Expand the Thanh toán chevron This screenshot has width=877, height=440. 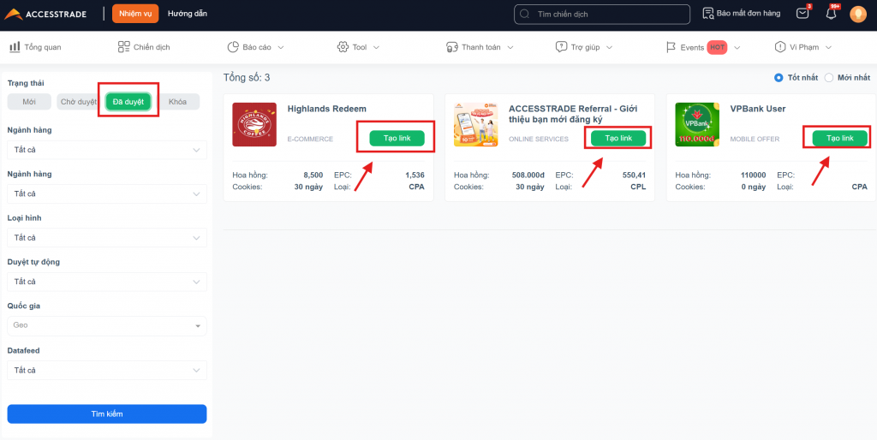(510, 48)
